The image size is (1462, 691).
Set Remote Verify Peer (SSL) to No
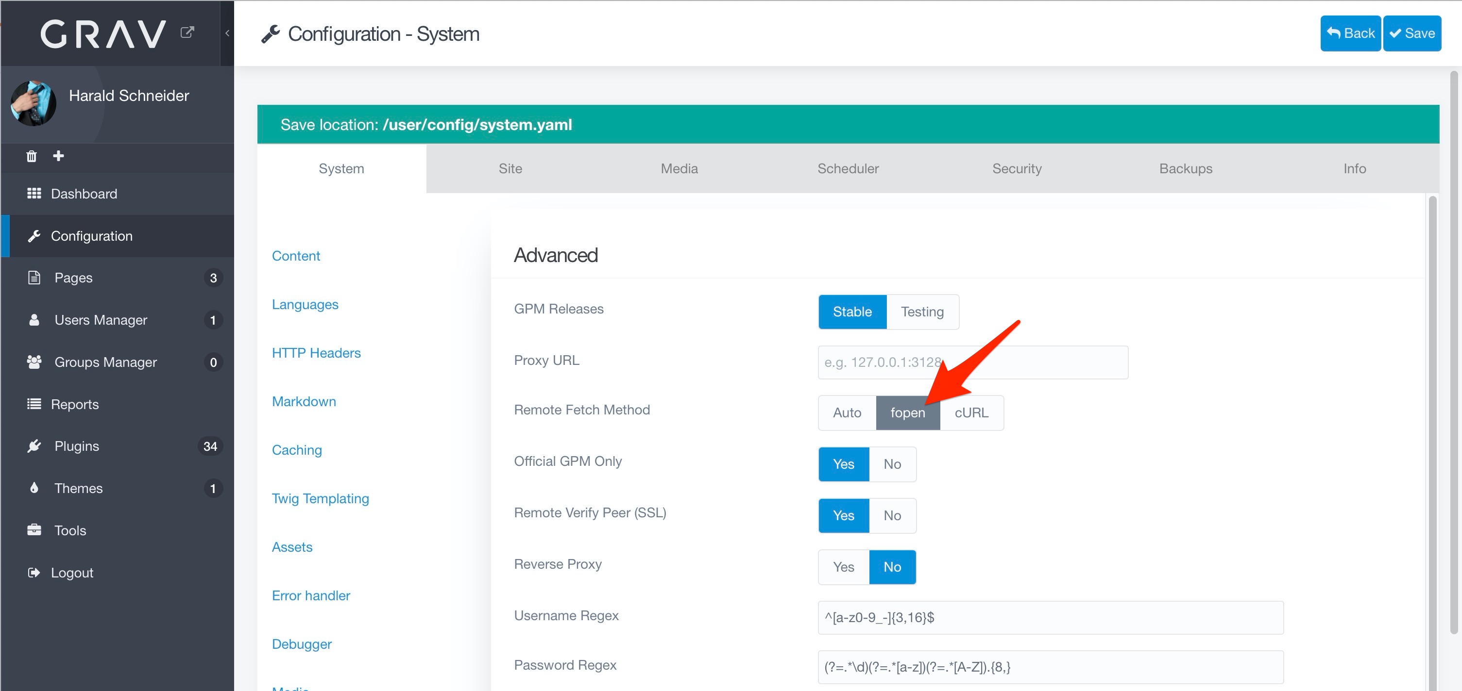click(892, 516)
